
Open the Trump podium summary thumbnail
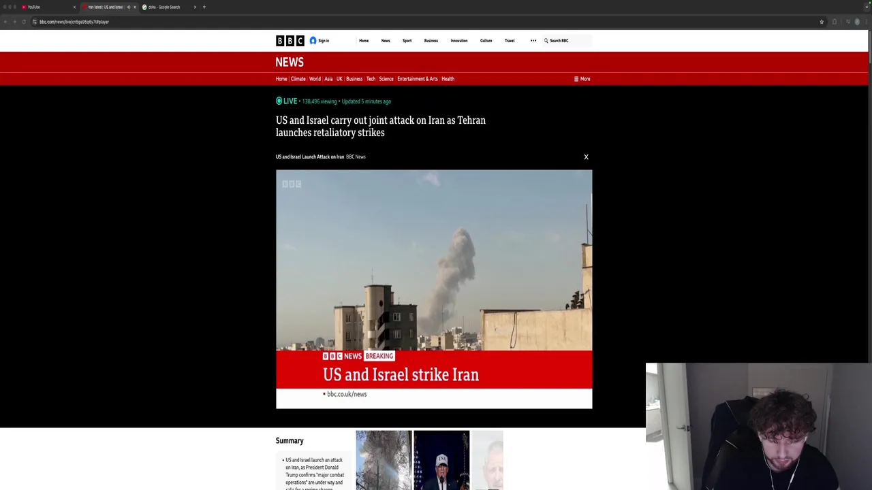[x=441, y=460]
